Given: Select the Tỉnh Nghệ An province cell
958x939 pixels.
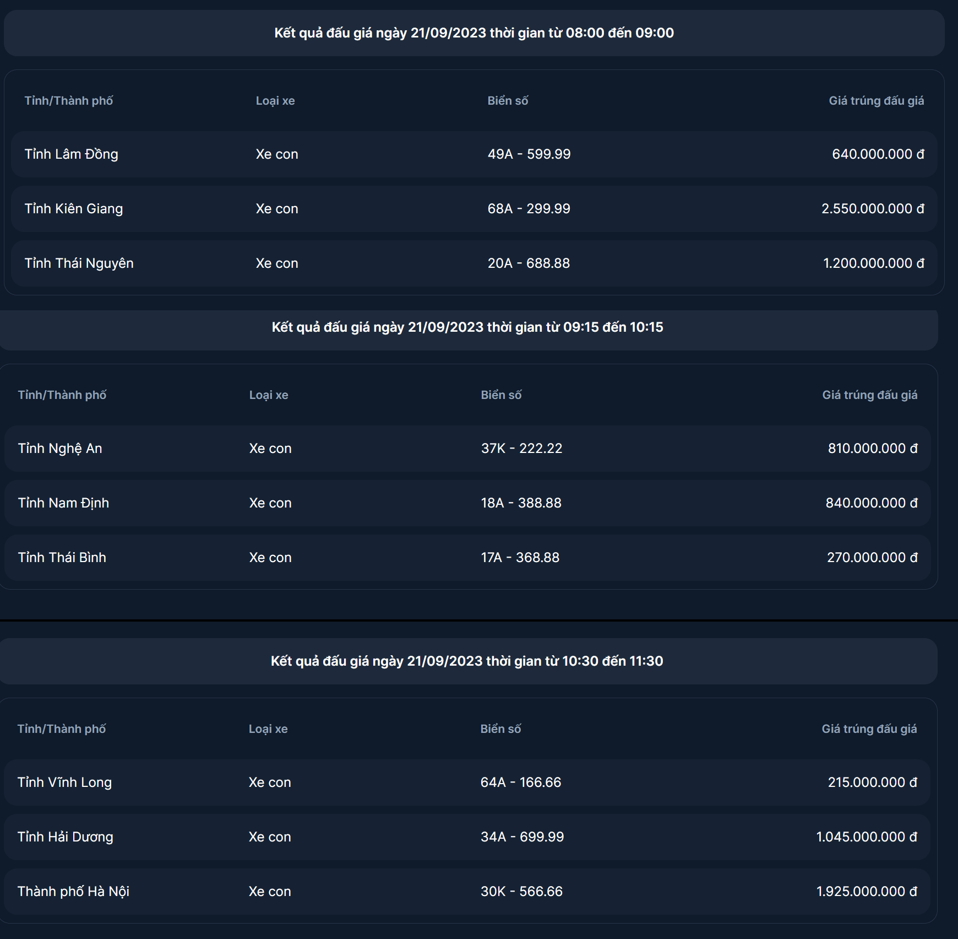Looking at the screenshot, I should [x=60, y=449].
